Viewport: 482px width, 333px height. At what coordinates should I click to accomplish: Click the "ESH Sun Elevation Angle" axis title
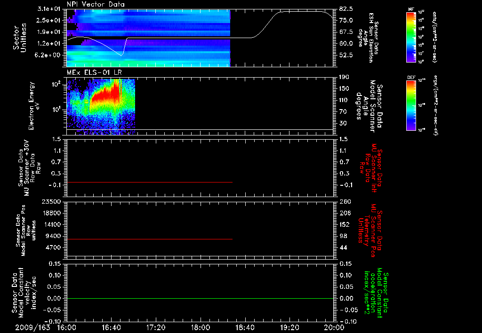point(368,38)
